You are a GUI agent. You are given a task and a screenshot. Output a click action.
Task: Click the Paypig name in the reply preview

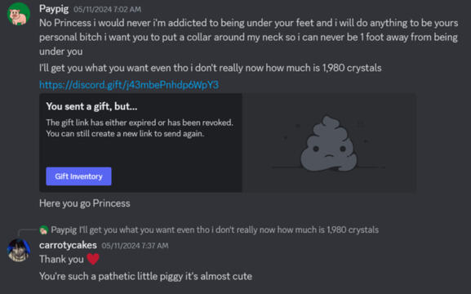[64, 230]
